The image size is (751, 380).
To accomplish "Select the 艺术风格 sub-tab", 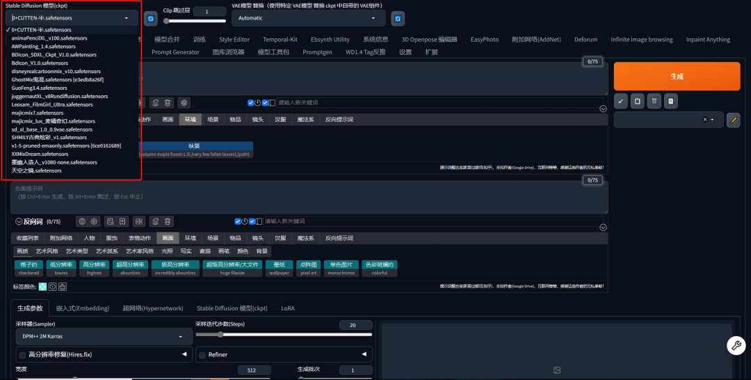I will 47,251.
